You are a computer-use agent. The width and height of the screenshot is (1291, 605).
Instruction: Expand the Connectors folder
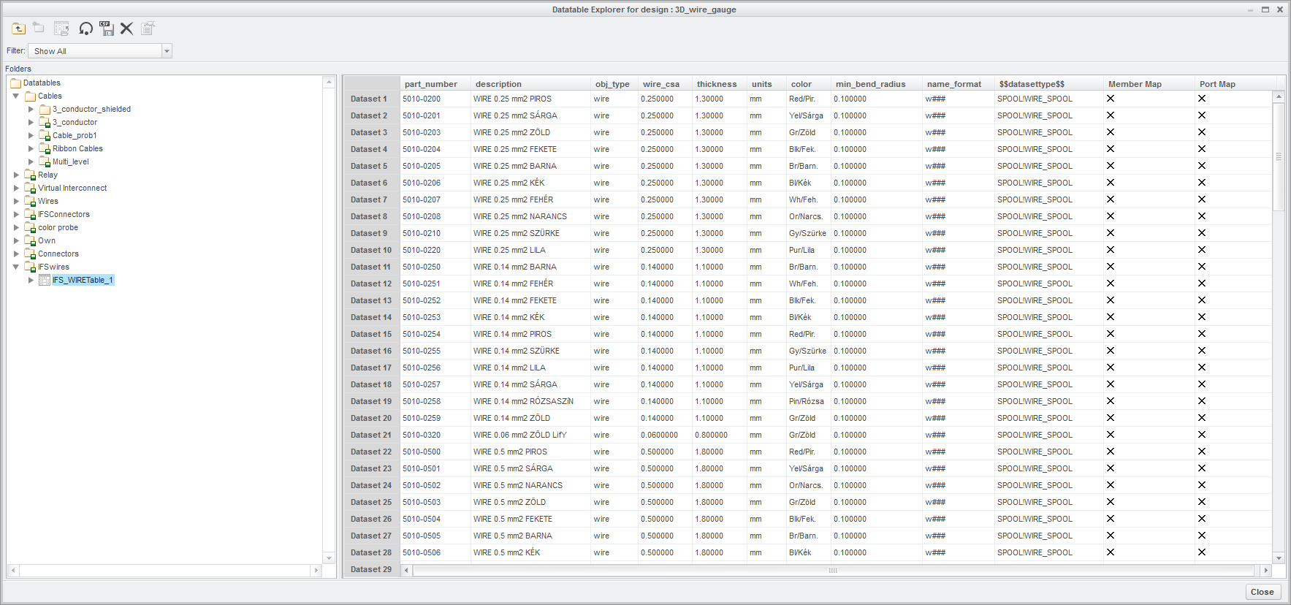pyautogui.click(x=16, y=254)
